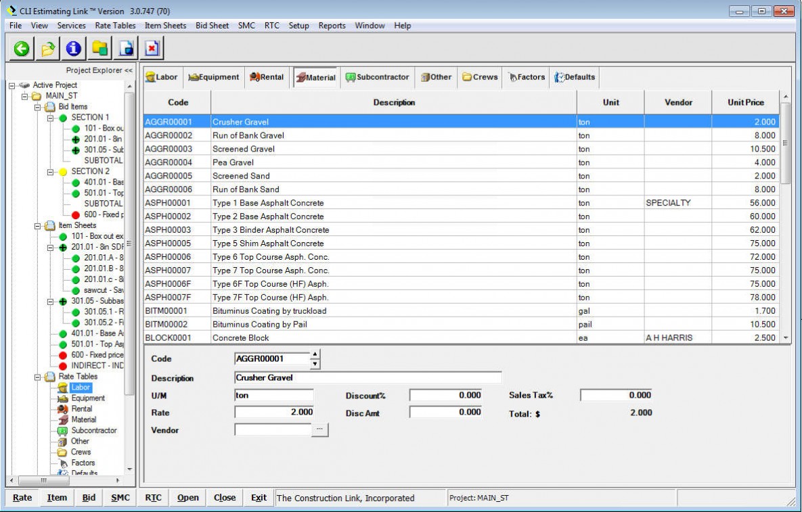Image resolution: width=802 pixels, height=512 pixels.
Task: Collapse the MAIN_ST tree node
Action: click(x=24, y=96)
